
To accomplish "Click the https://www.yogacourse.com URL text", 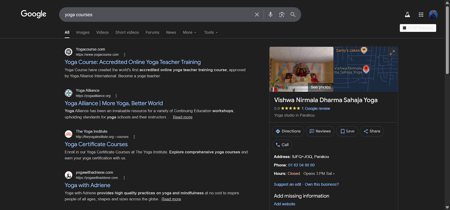I will (97, 55).
